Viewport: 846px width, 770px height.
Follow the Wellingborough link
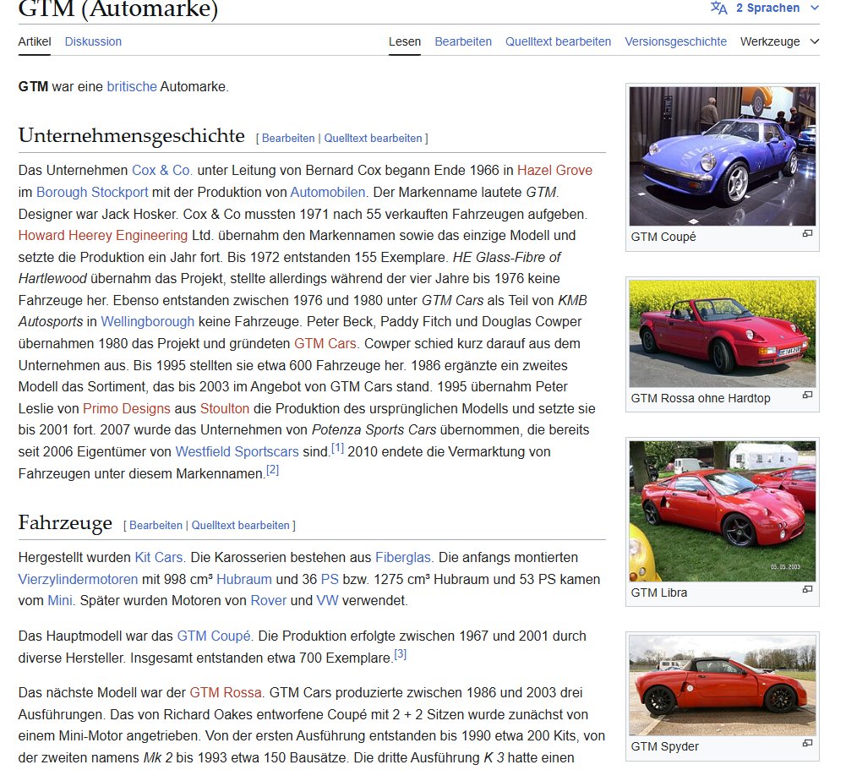(x=147, y=321)
